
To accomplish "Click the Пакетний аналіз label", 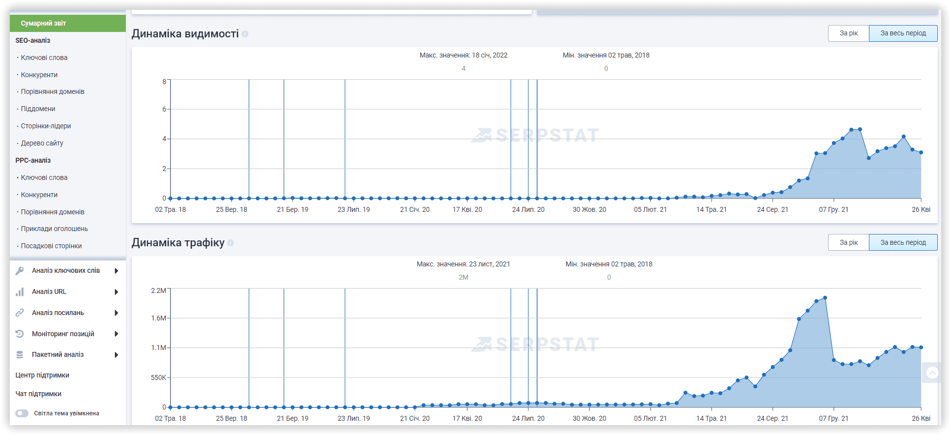I will (x=58, y=354).
